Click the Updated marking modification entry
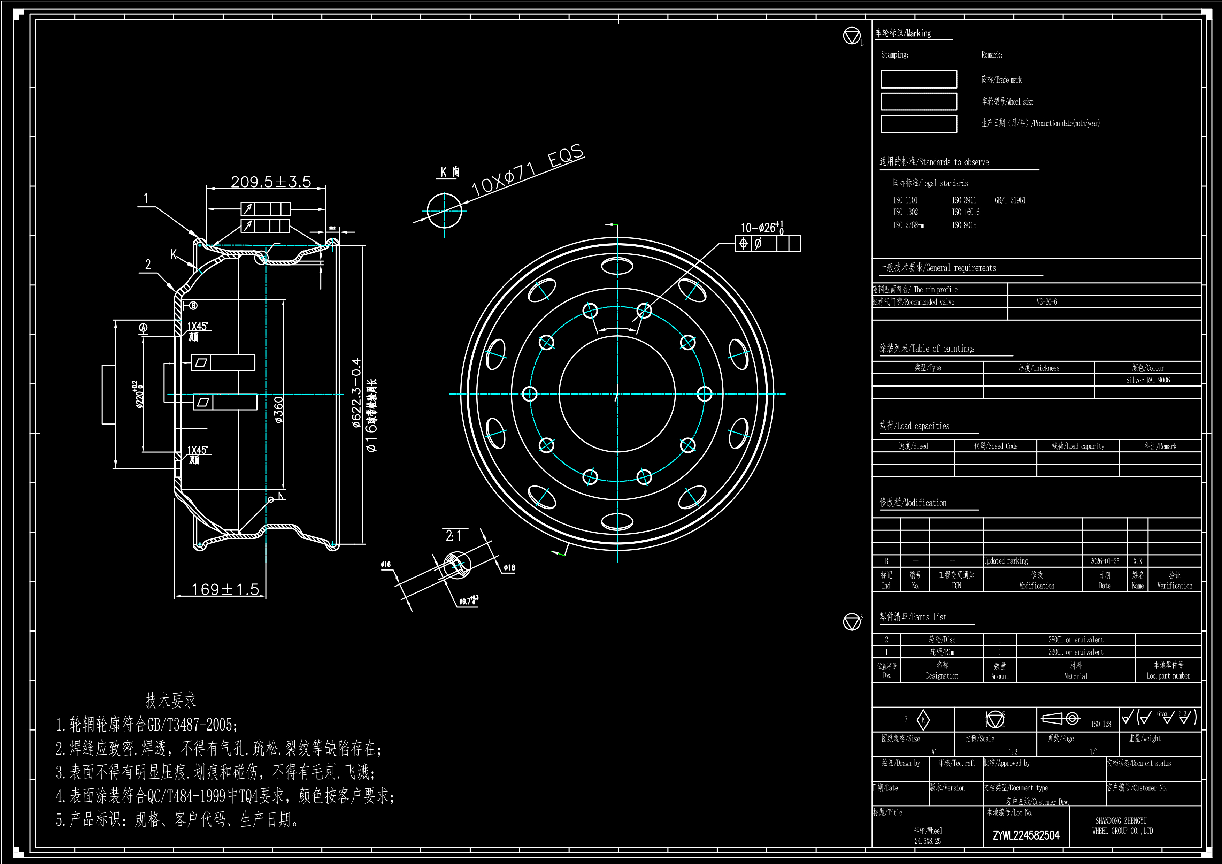Screen dimensions: 1222x864 pos(1005,561)
